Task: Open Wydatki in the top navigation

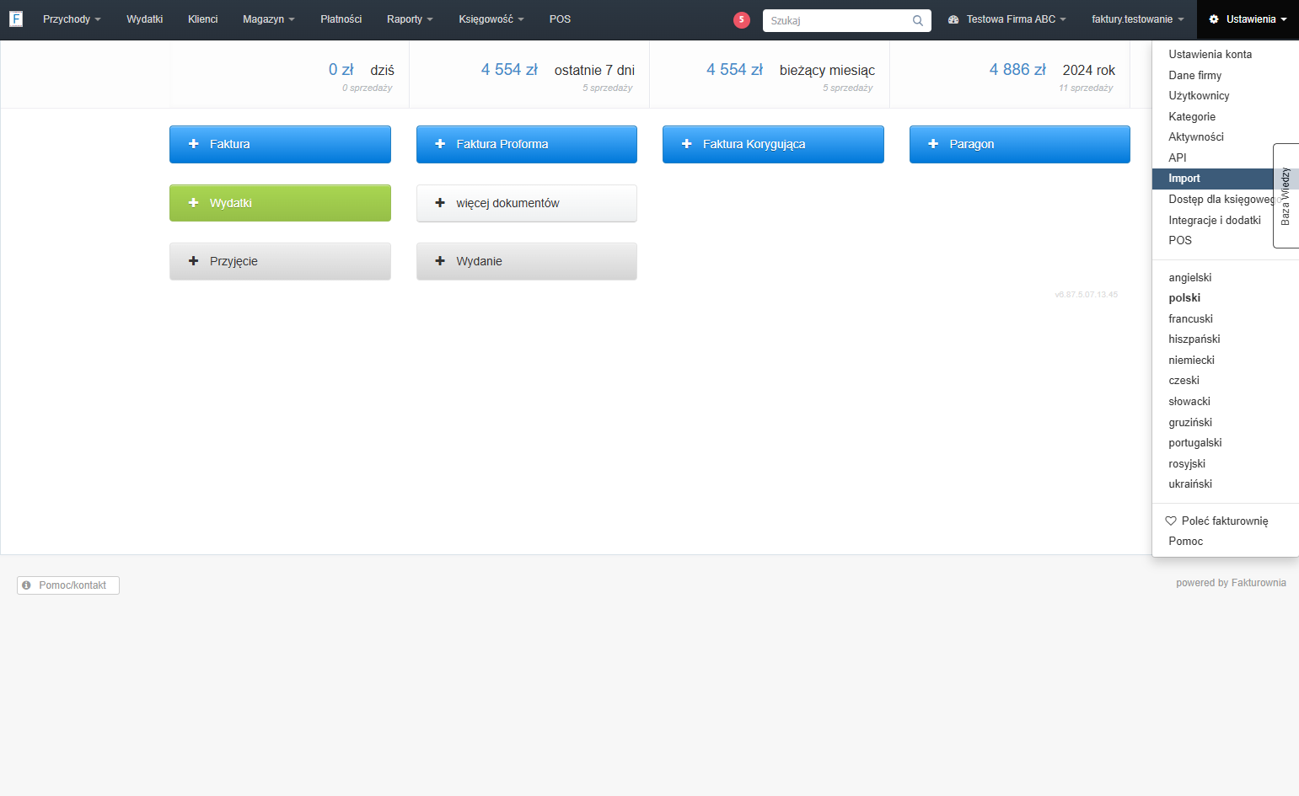Action: click(x=145, y=19)
